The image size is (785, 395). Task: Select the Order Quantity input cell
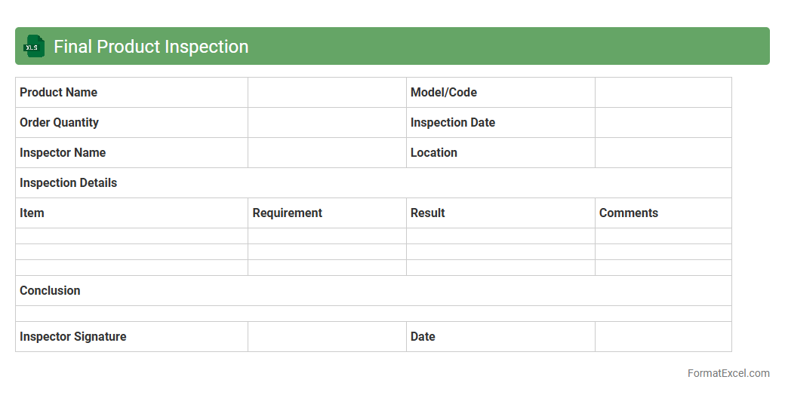pyautogui.click(x=327, y=123)
